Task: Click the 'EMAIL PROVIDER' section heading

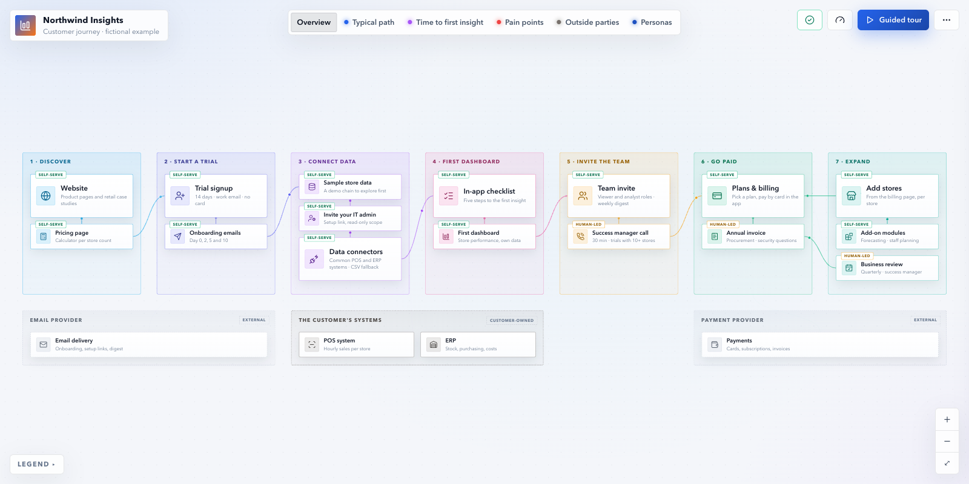Action: (56, 320)
